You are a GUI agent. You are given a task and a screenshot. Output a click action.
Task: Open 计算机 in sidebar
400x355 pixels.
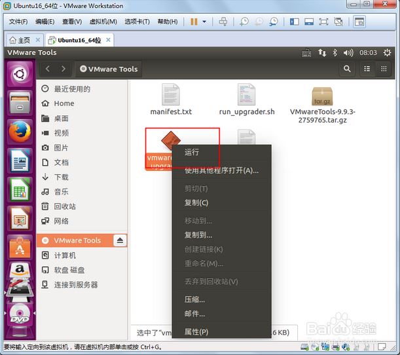(82, 255)
